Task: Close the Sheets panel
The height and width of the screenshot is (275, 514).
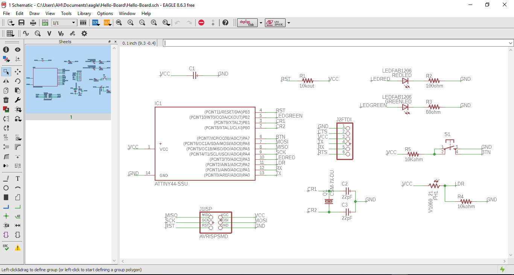Action: point(115,42)
